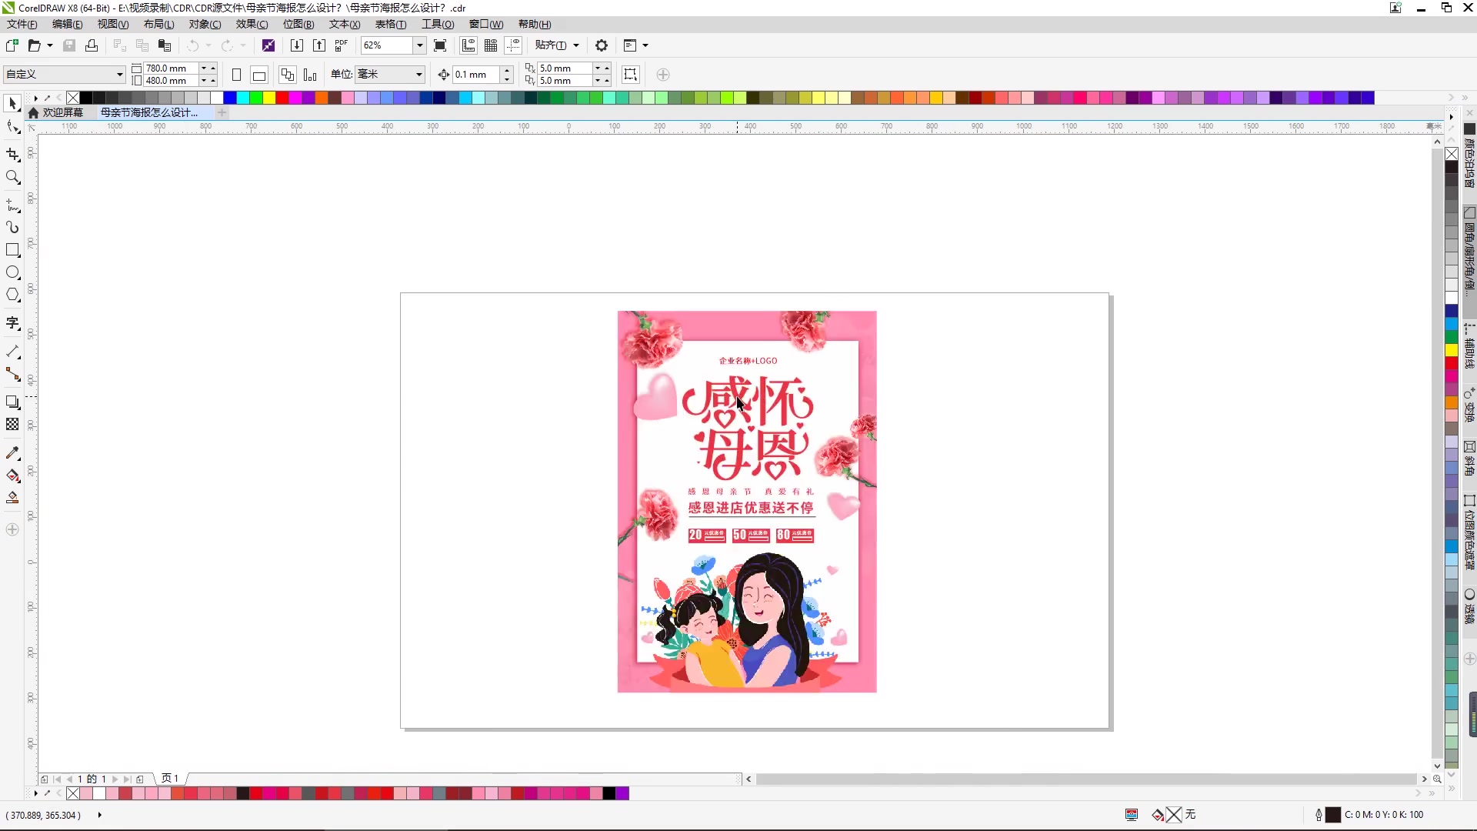Click the Import icon
This screenshot has height=831, width=1477.
tap(296, 45)
